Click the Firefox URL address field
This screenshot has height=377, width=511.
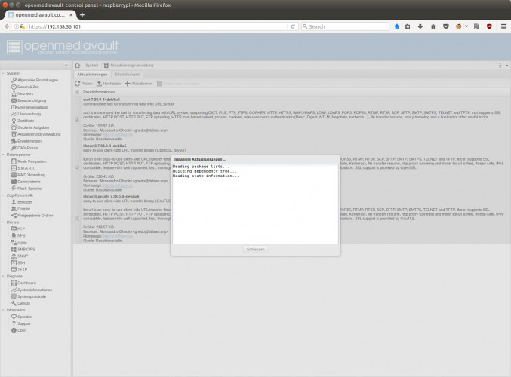(x=156, y=26)
